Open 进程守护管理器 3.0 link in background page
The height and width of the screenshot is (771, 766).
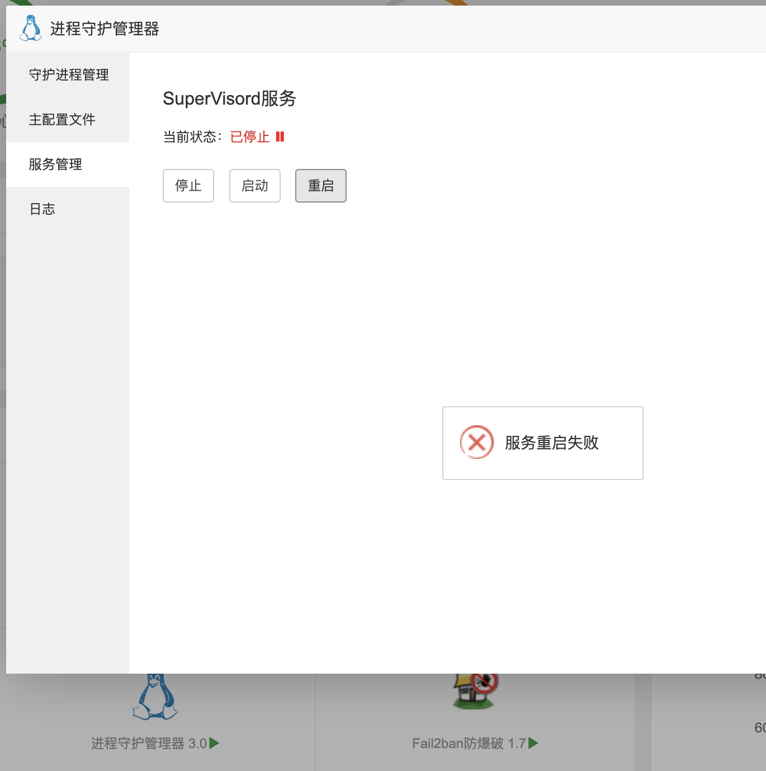(149, 743)
